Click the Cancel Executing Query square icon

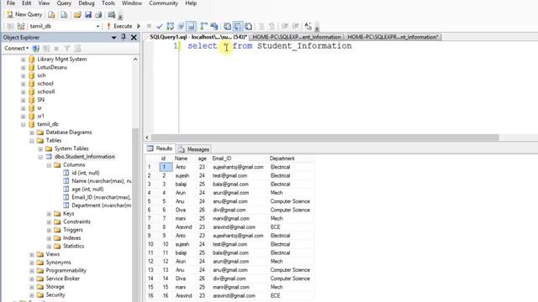click(x=149, y=26)
